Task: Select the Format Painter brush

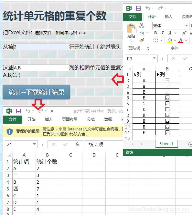Action: pyautogui.click(x=142, y=40)
